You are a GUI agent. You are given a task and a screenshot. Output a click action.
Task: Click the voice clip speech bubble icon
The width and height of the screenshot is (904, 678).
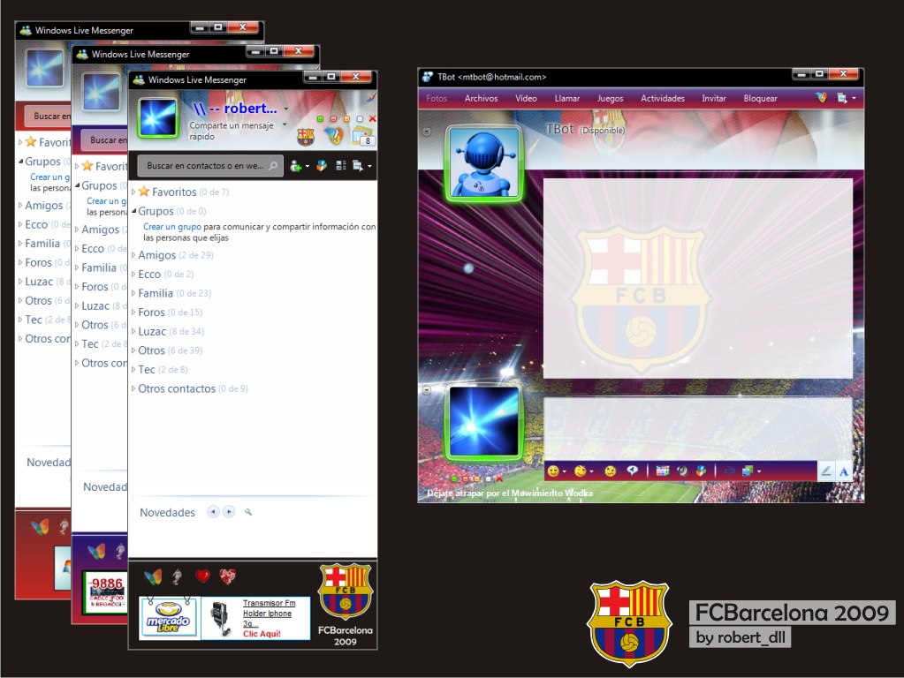tap(633, 471)
